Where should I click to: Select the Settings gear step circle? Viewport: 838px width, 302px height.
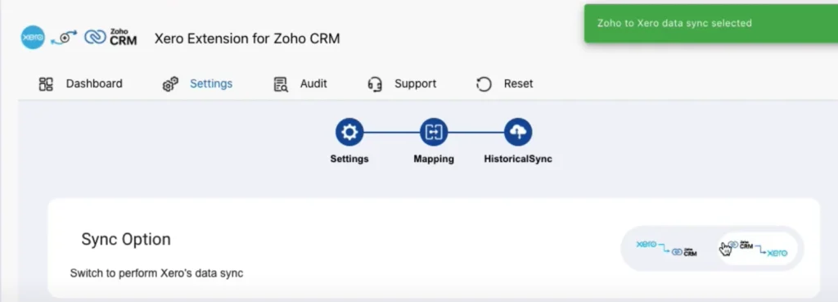coord(349,132)
